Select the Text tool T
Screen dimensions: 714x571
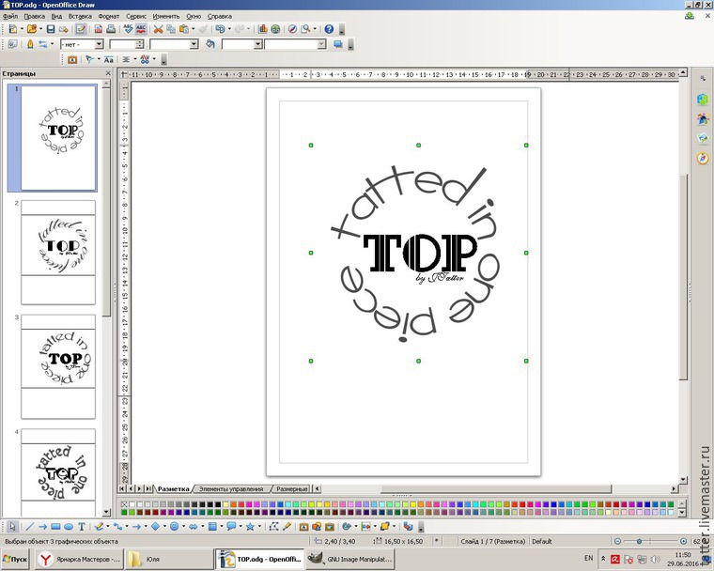coord(82,527)
